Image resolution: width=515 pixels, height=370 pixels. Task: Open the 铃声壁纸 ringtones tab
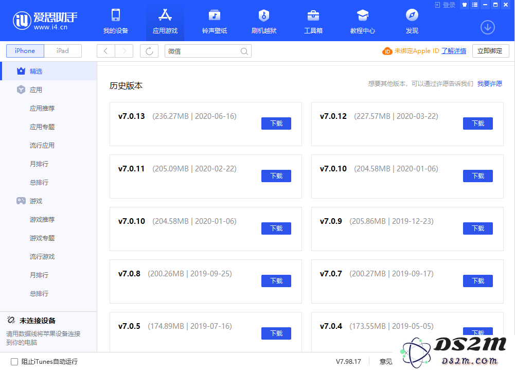tap(215, 22)
